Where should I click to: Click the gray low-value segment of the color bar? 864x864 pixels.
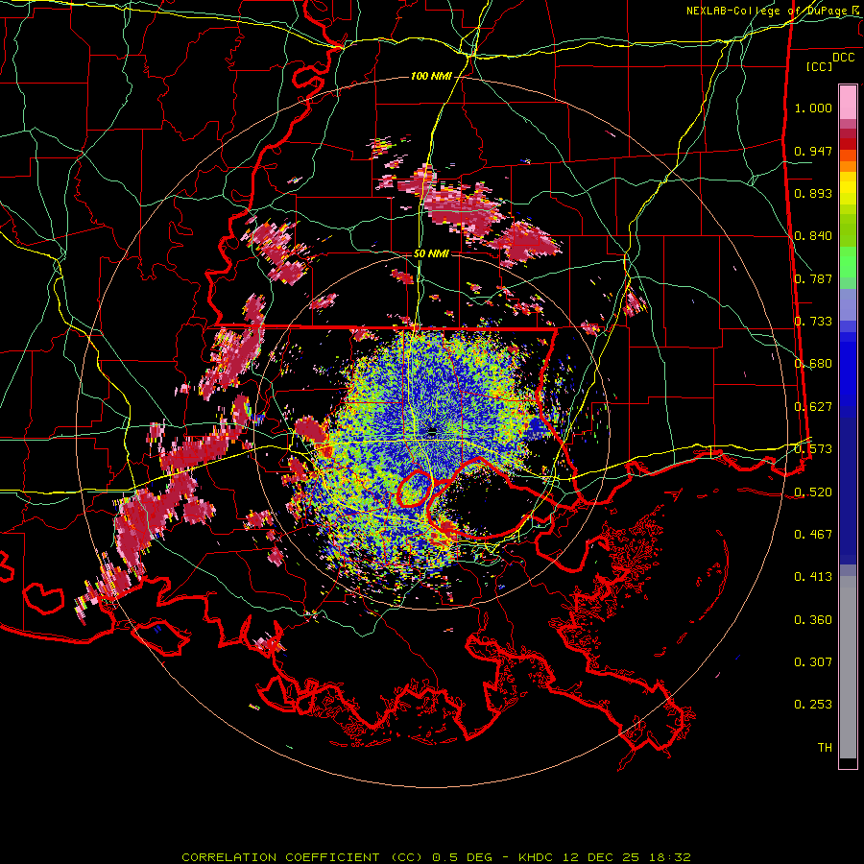click(848, 667)
